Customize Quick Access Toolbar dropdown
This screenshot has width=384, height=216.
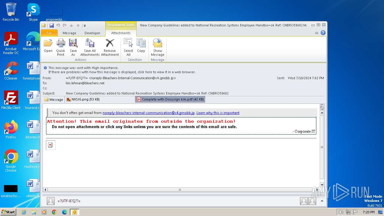click(x=85, y=26)
